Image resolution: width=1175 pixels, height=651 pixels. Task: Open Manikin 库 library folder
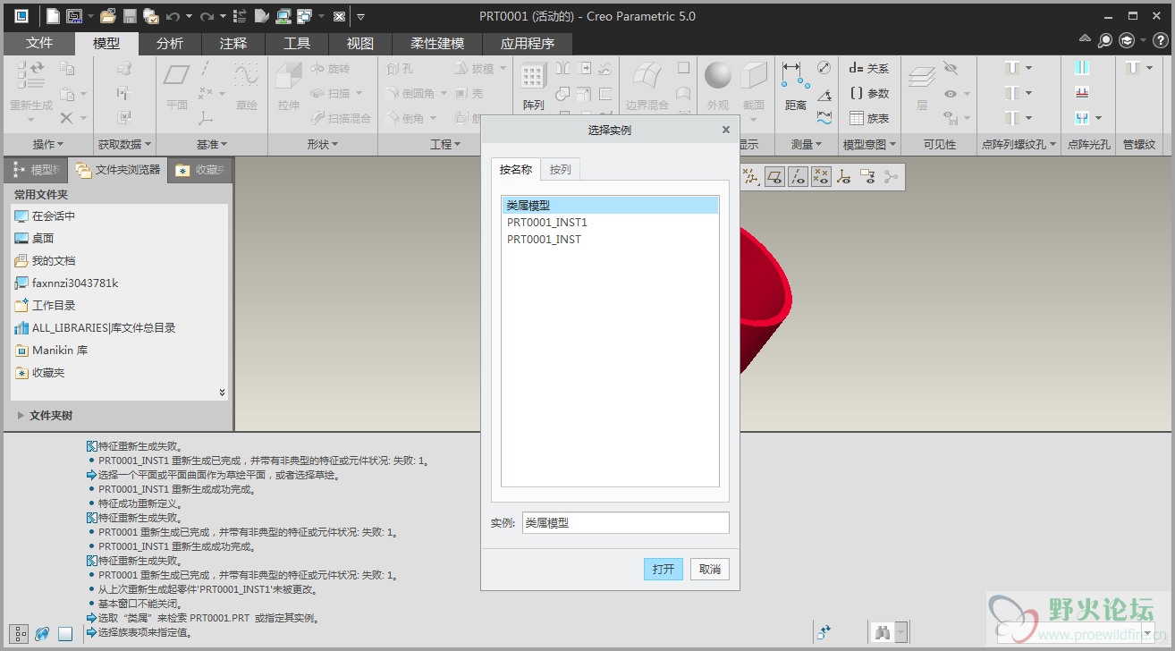(x=51, y=350)
